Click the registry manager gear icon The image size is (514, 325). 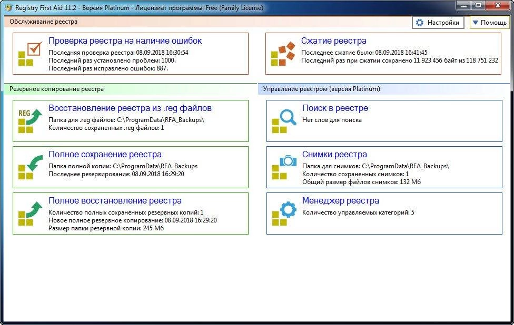click(x=284, y=214)
